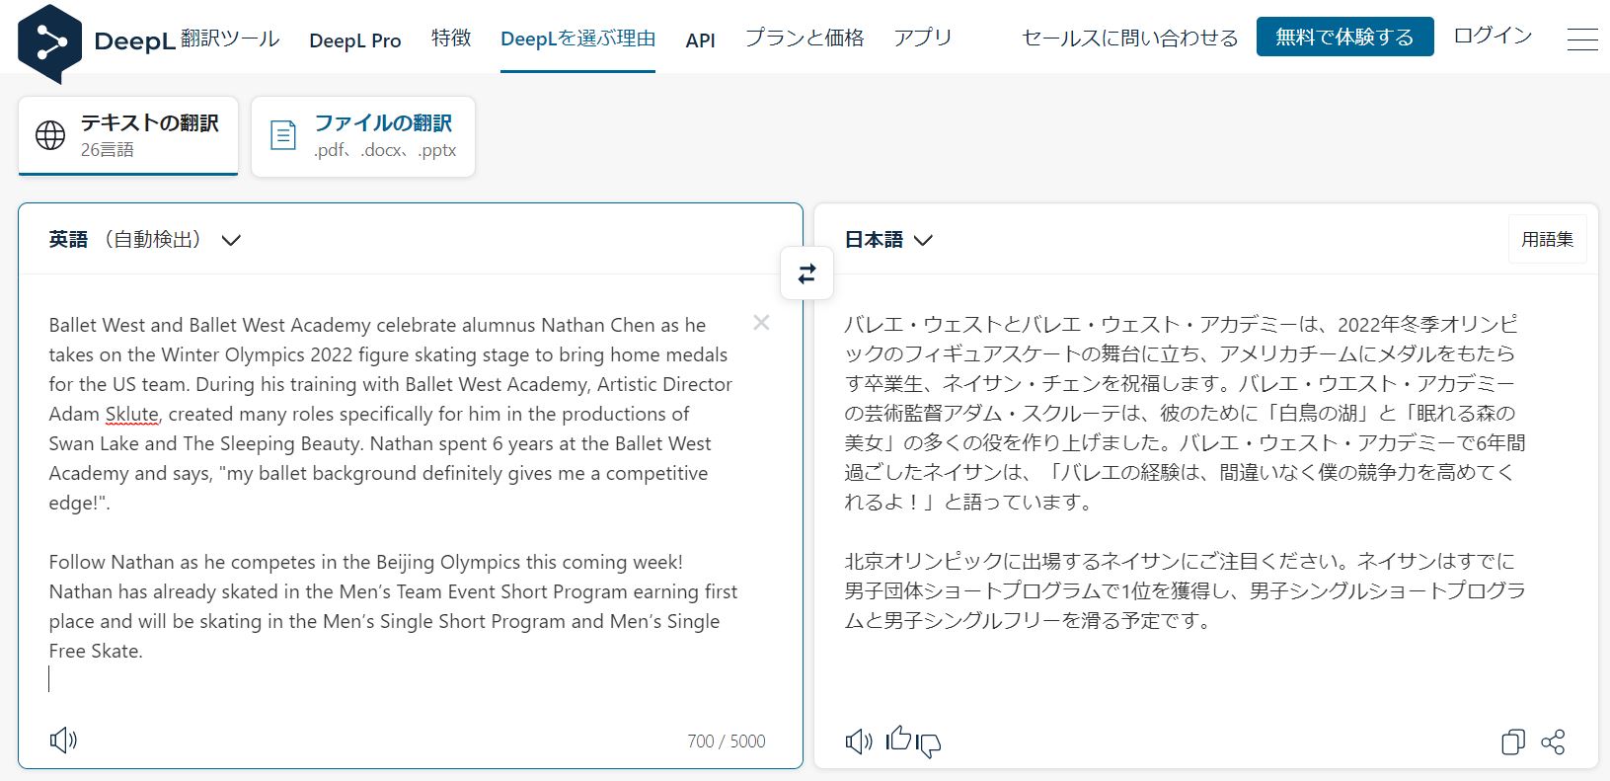Screen dimensions: 1610x781
Task: Copy the translated text to clipboard
Action: [1512, 742]
